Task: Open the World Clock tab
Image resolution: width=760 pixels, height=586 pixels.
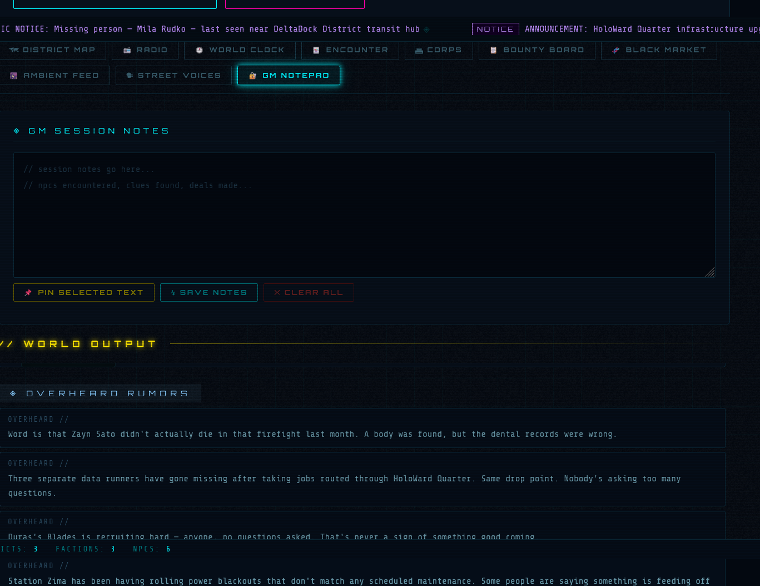Action: coord(240,50)
